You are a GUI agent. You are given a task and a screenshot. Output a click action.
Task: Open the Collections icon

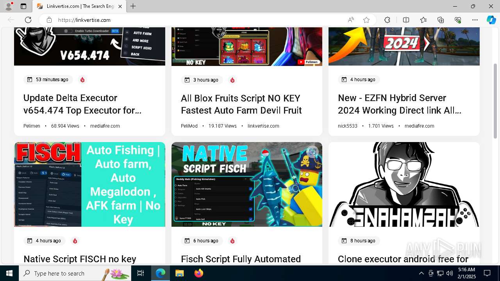(441, 20)
